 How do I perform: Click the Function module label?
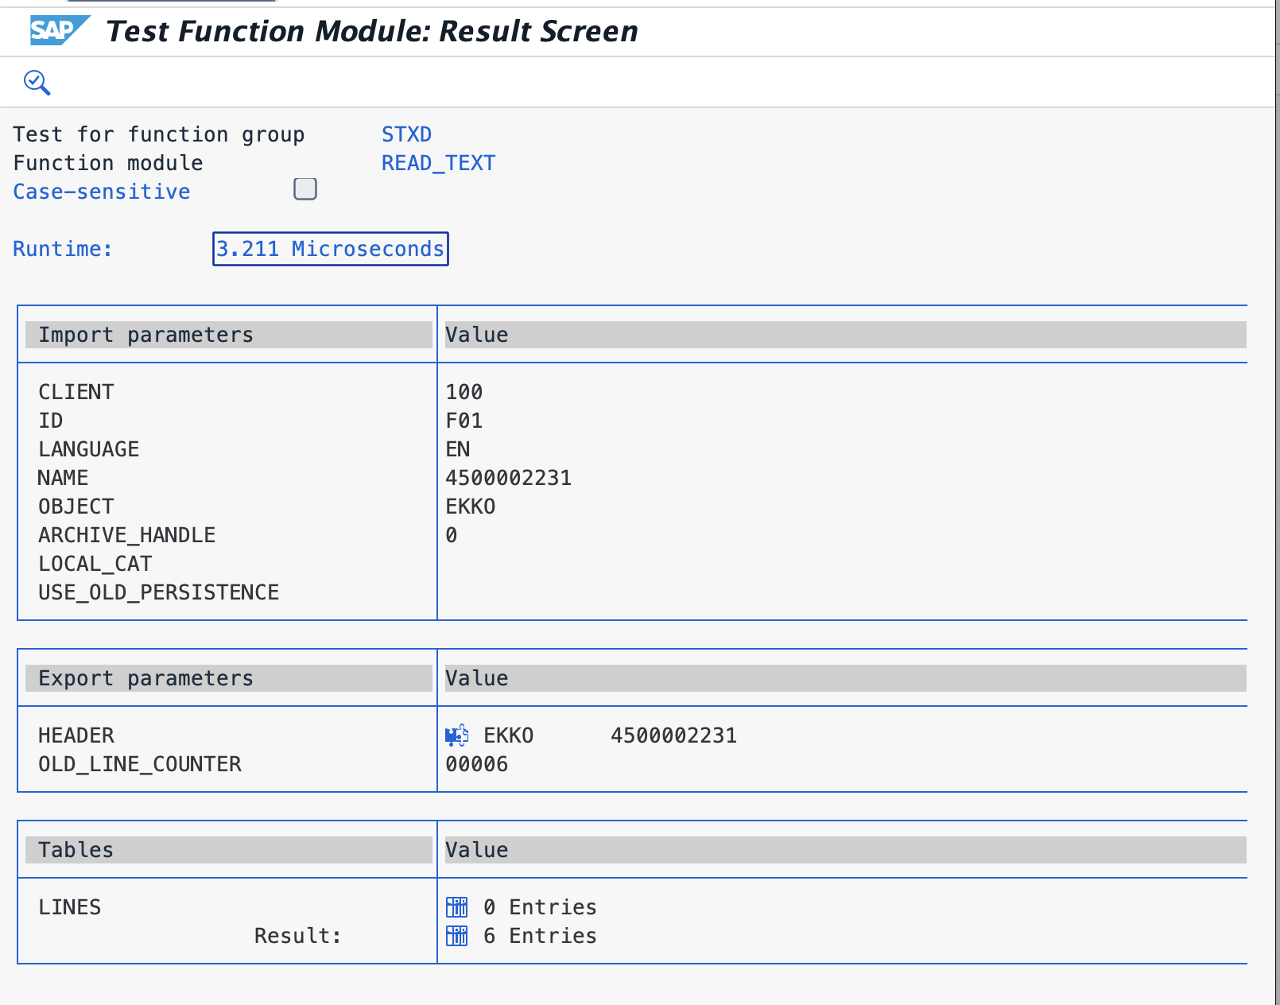(x=108, y=163)
